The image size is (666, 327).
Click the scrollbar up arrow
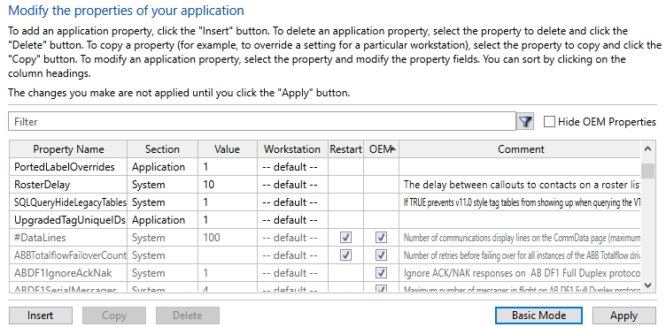[x=647, y=148]
